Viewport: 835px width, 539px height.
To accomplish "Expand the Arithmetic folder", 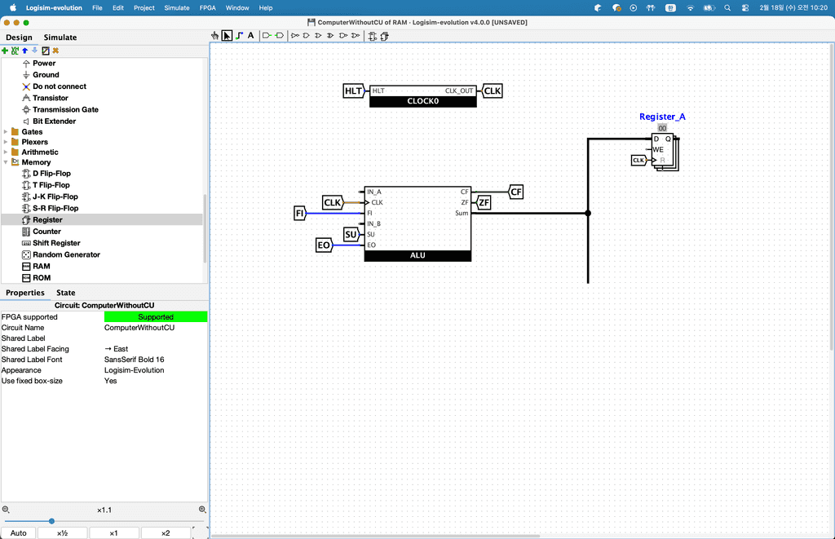I will point(7,152).
